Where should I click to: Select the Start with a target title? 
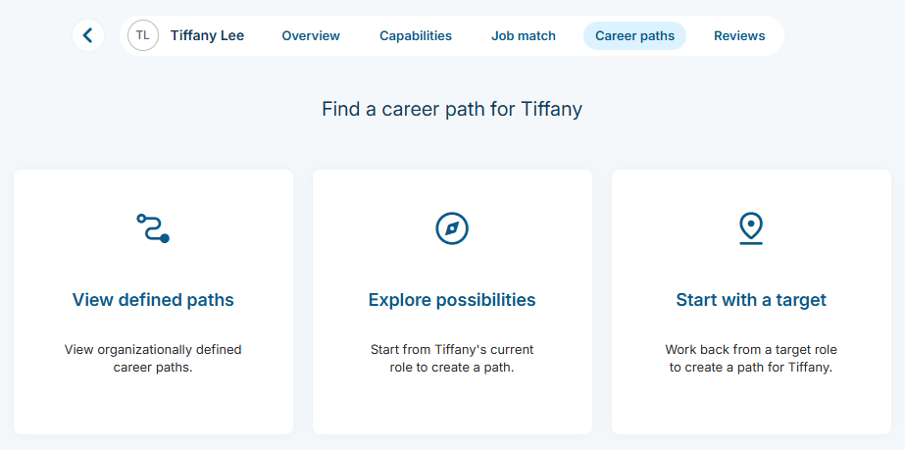pos(751,300)
